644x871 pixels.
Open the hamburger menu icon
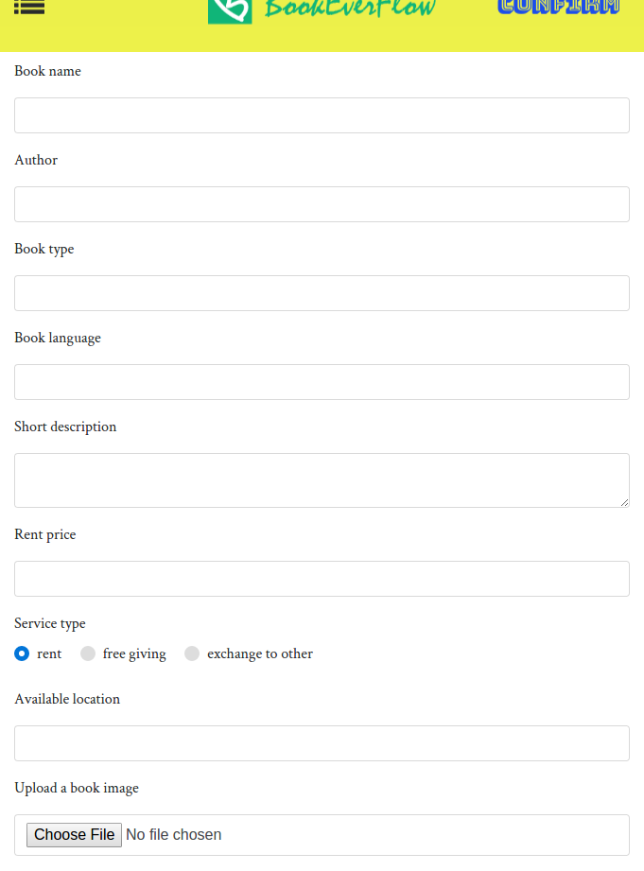coord(29,7)
